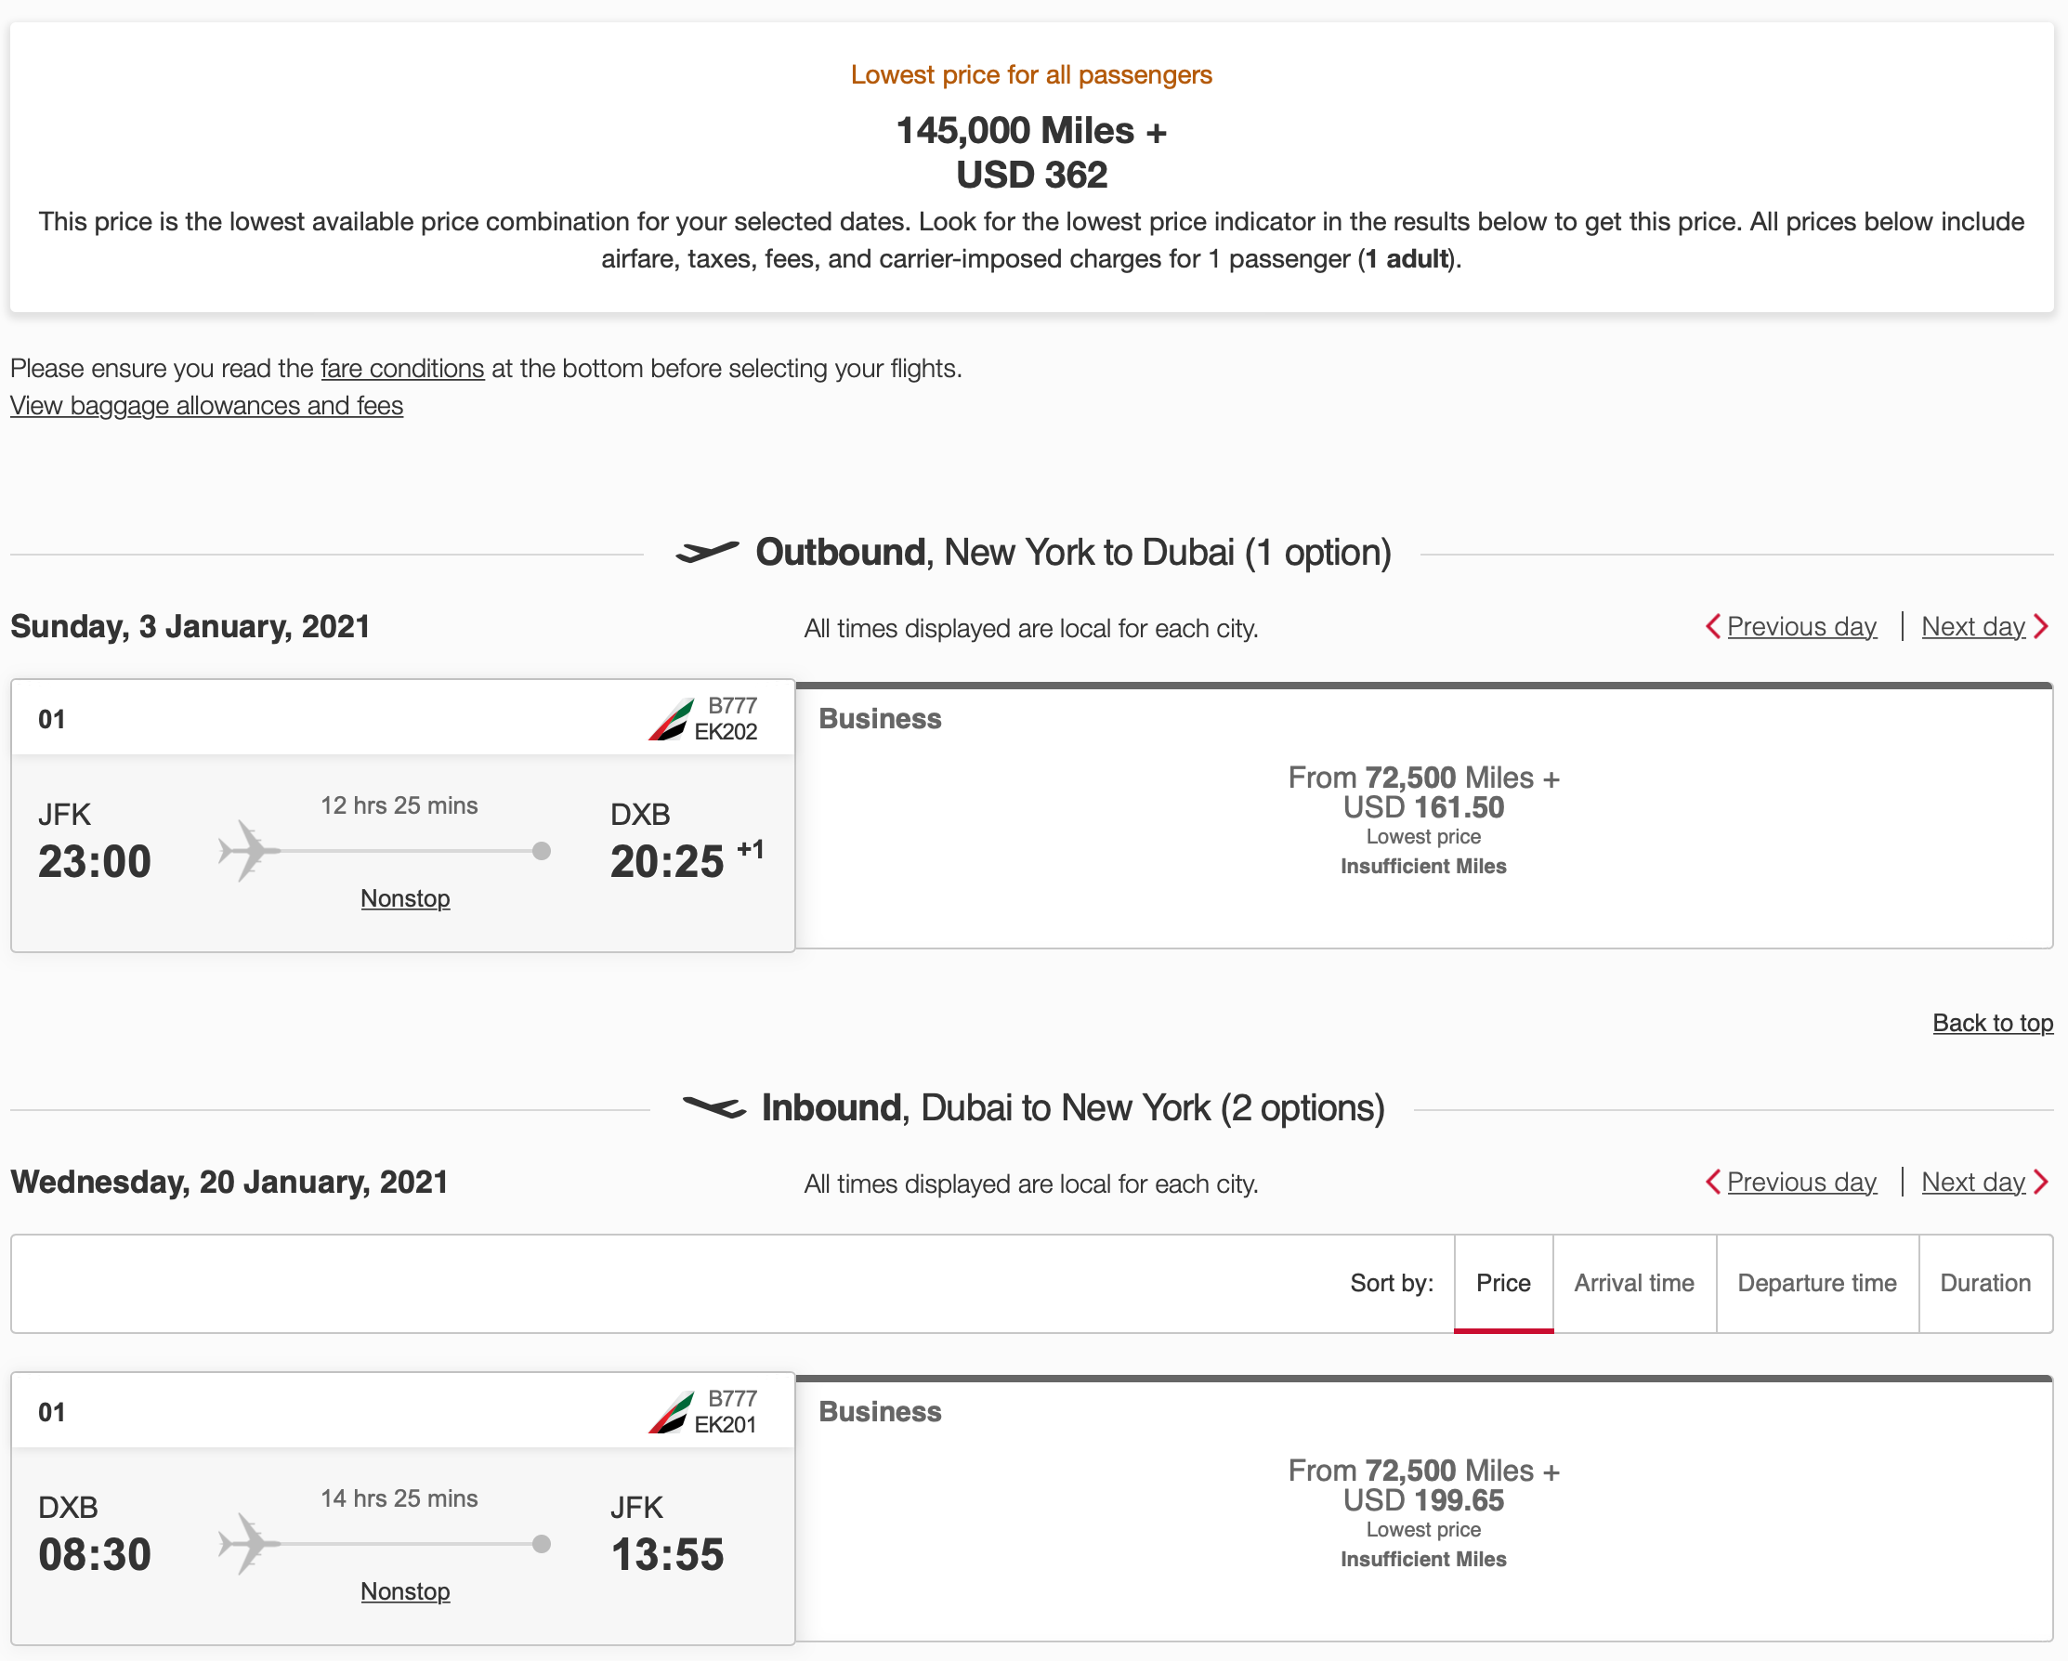Expand the Nonstop details for the inbound flight
The image size is (2068, 1661).
405,1591
